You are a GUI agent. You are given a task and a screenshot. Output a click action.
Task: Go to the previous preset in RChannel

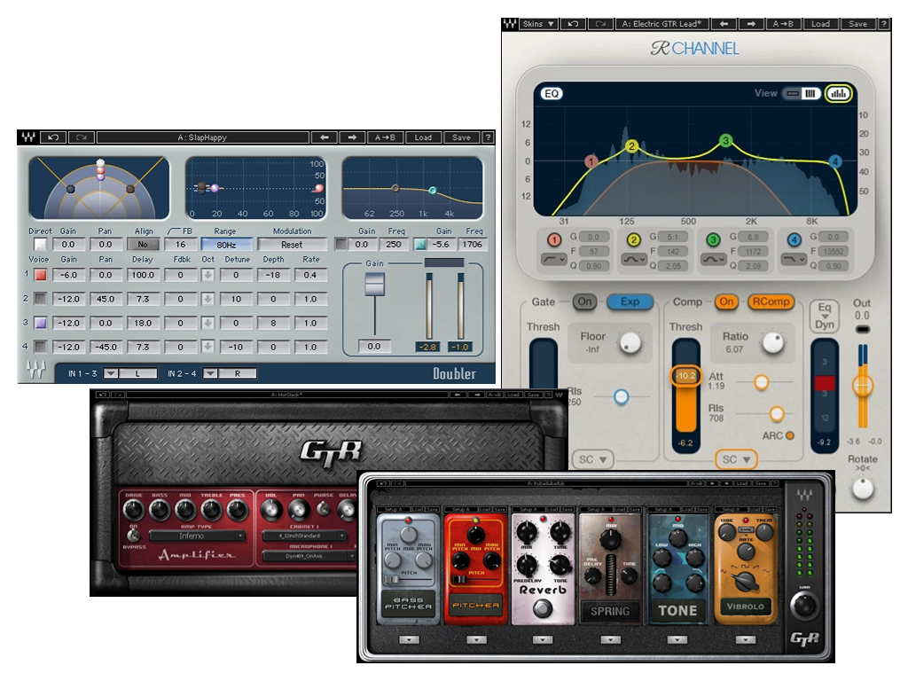pos(724,24)
